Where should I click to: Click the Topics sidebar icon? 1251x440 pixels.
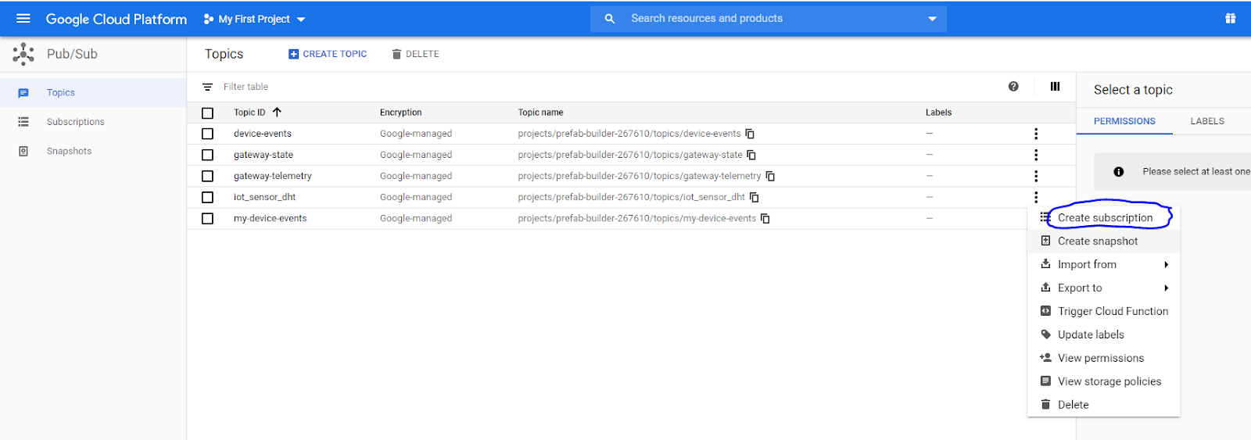[x=23, y=93]
